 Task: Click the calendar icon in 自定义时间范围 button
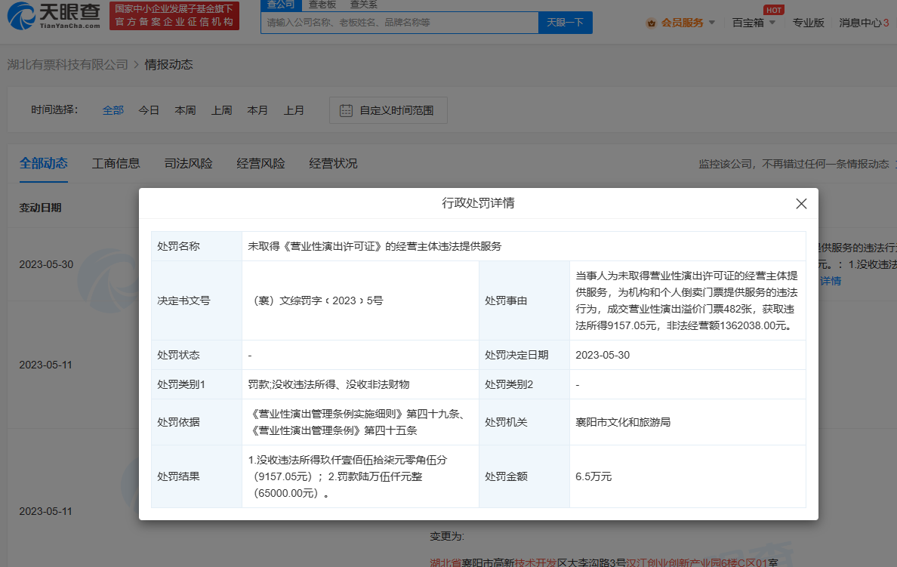(x=346, y=110)
